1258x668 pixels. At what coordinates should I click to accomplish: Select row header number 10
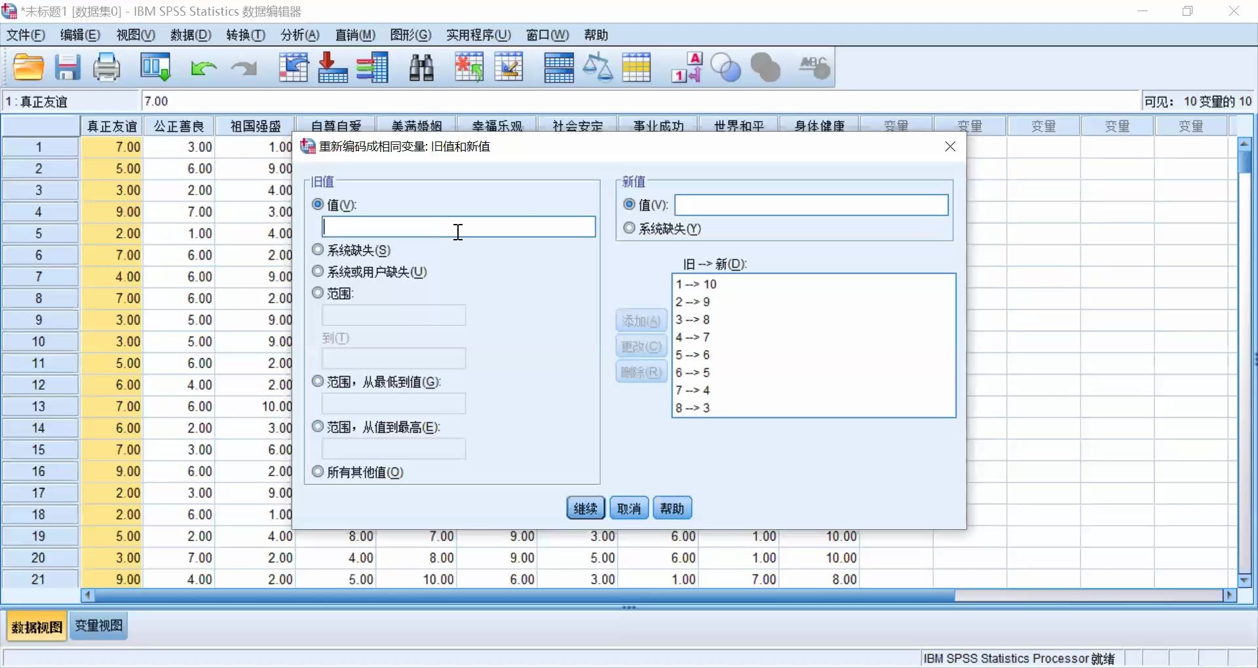click(x=39, y=341)
